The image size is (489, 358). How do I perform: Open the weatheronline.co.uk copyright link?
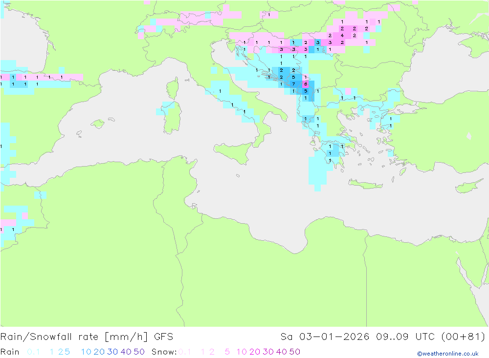point(448,354)
